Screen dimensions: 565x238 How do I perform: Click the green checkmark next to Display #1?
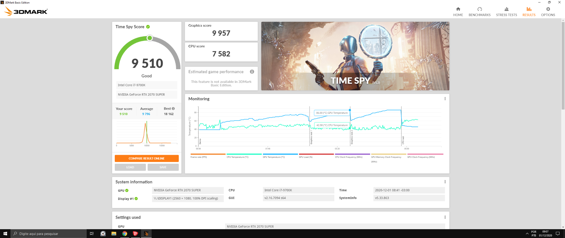[x=136, y=199]
